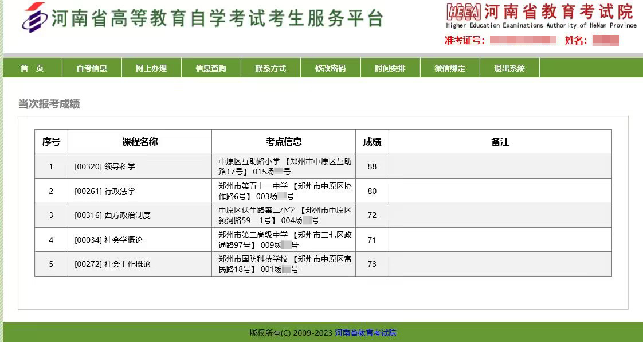Click the 河南省教育考试院 footer link

(365, 333)
